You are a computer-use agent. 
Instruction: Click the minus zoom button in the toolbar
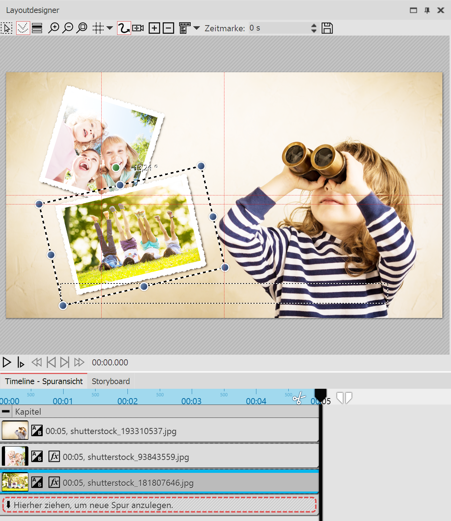click(168, 28)
